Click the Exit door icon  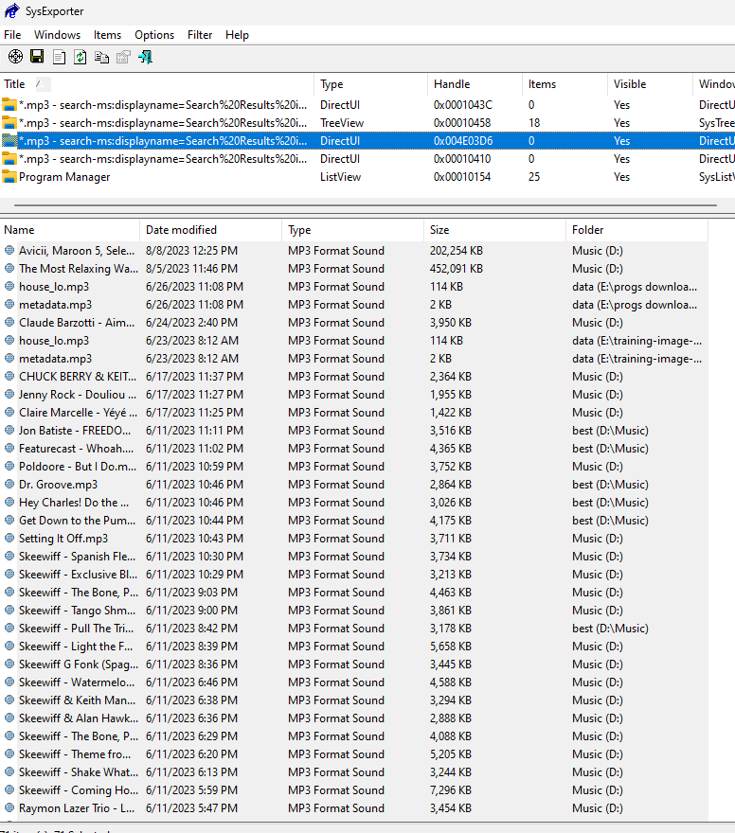145,57
